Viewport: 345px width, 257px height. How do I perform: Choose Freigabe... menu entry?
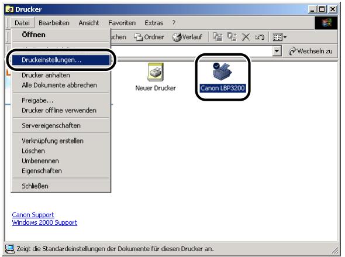[x=61, y=101]
